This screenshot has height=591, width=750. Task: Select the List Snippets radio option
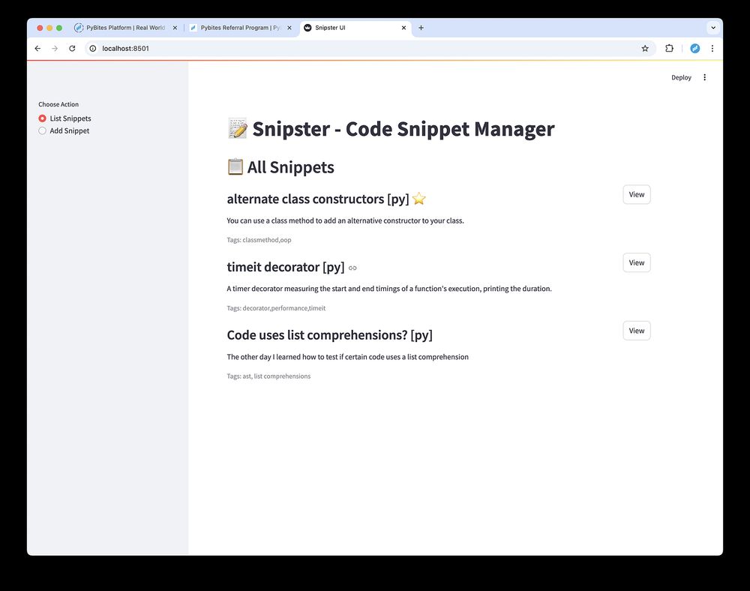64,118
